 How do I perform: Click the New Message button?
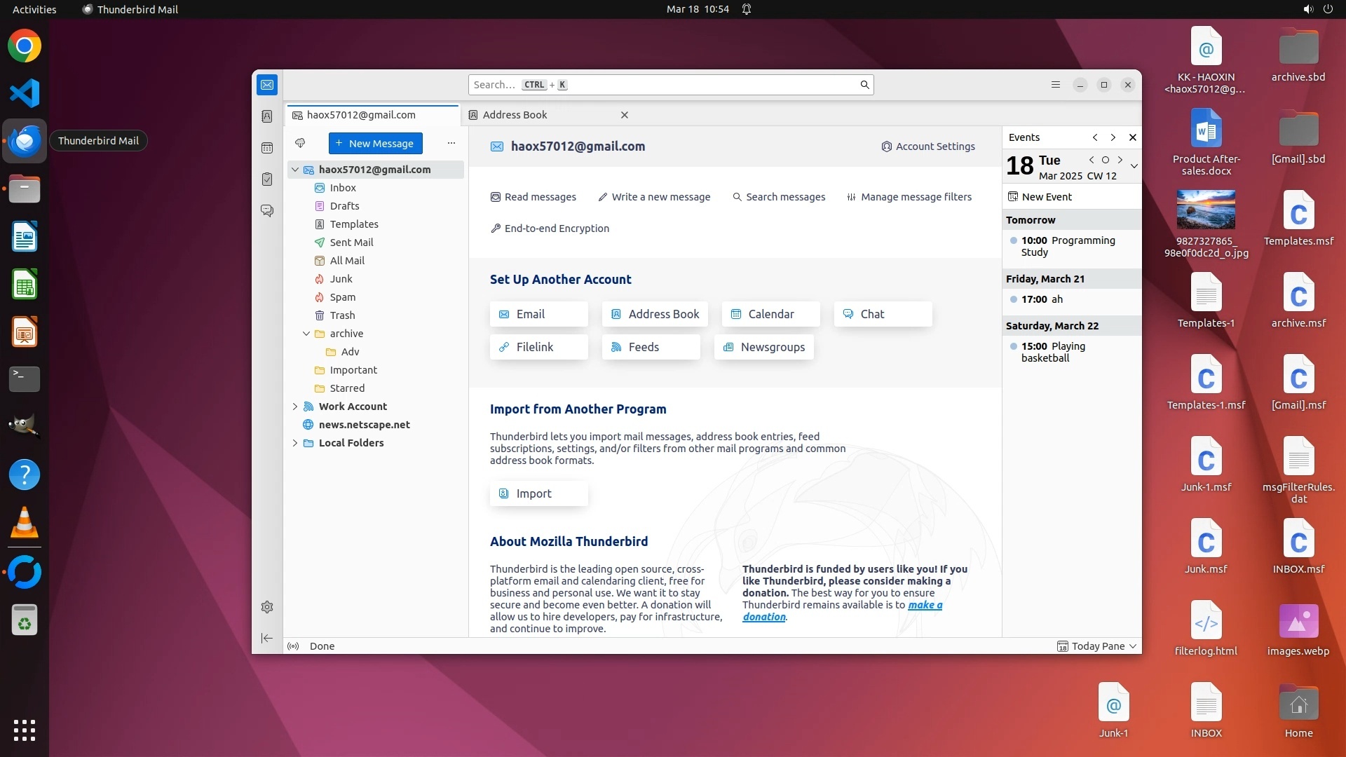pyautogui.click(x=376, y=144)
